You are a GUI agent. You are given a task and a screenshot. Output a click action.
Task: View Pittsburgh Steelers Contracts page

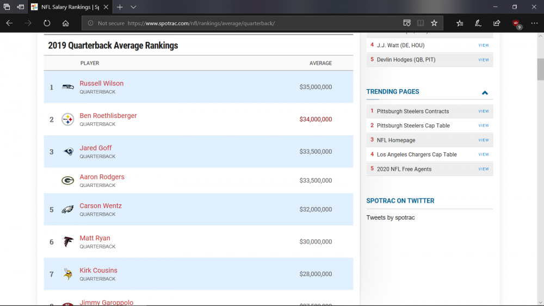coord(483,111)
